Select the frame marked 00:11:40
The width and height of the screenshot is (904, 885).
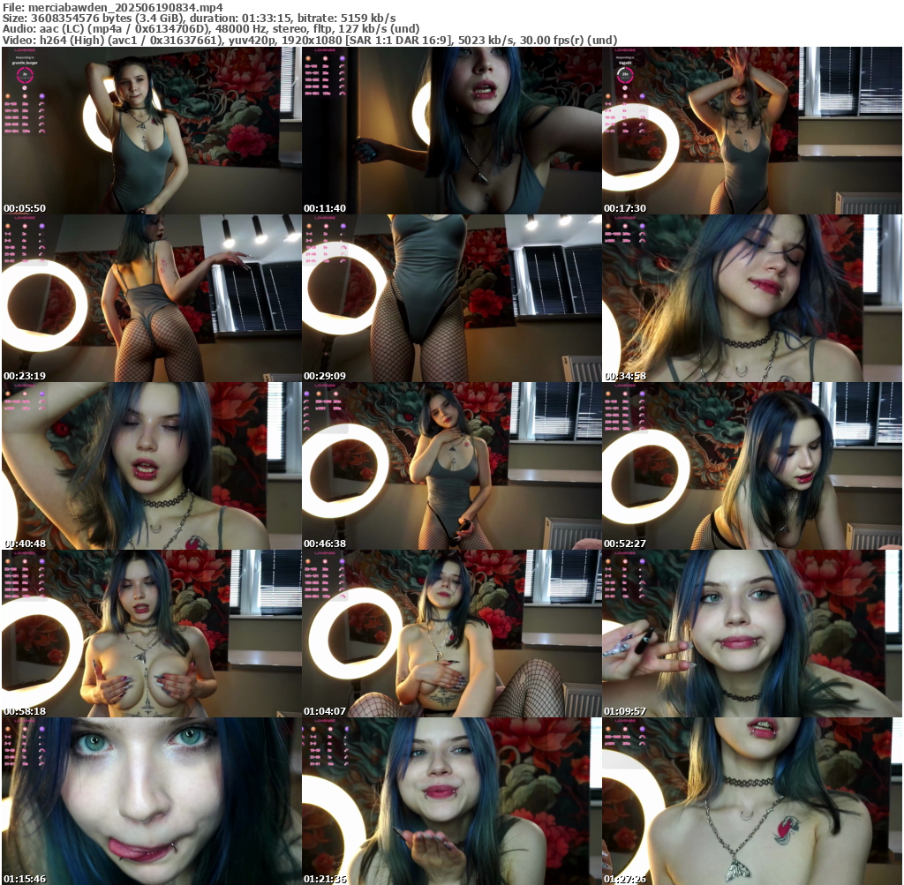pyautogui.click(x=451, y=130)
